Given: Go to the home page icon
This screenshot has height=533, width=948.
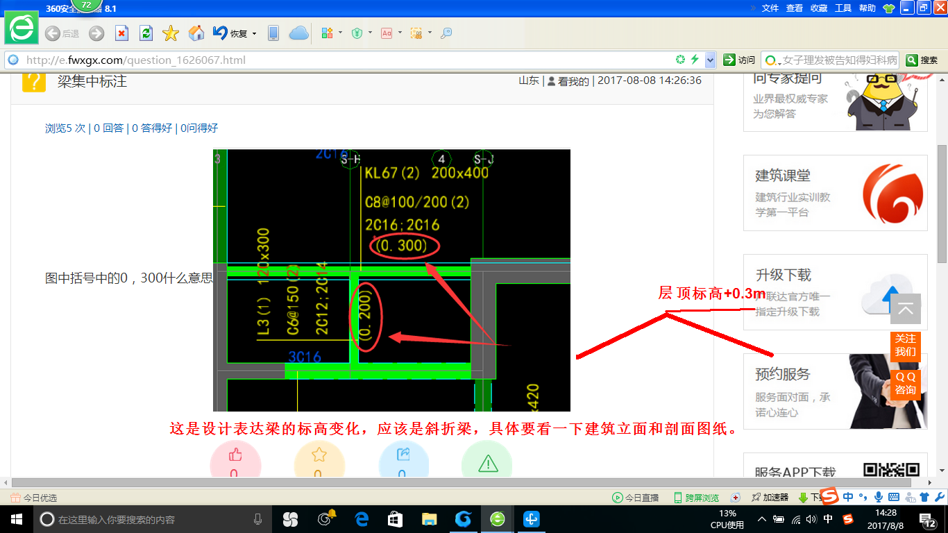Looking at the screenshot, I should pyautogui.click(x=196, y=33).
